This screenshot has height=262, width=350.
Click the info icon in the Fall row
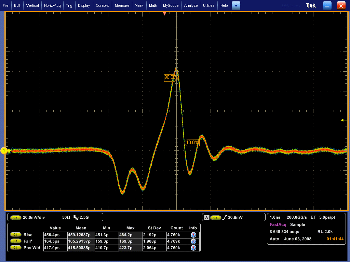pyautogui.click(x=193, y=241)
